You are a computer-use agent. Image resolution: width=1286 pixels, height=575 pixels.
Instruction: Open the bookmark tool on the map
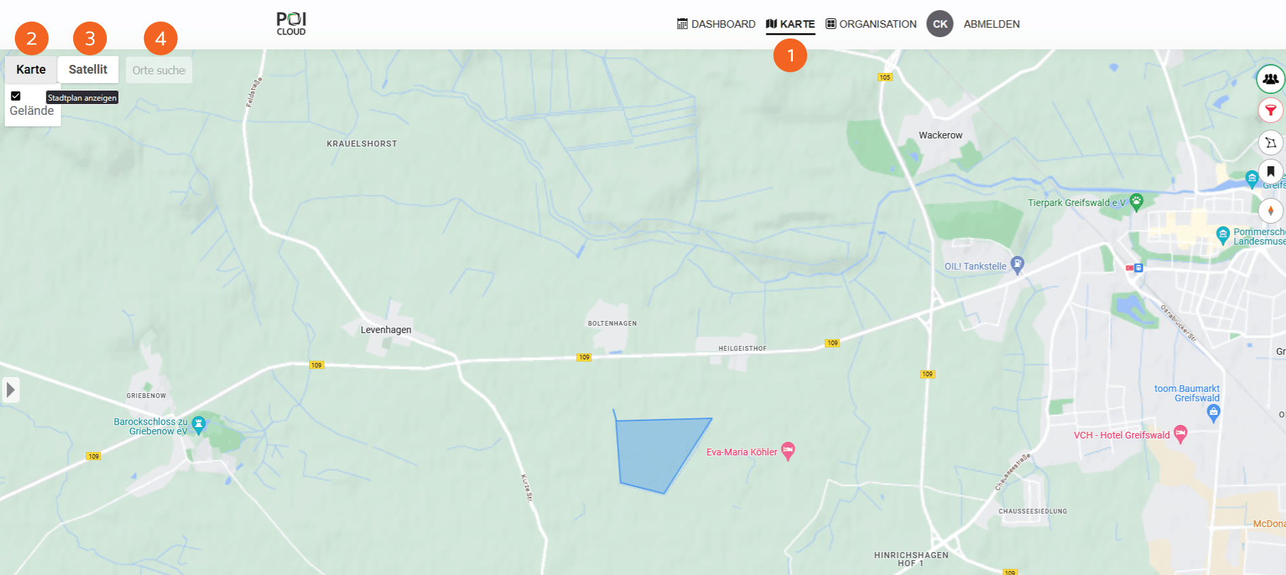click(1270, 172)
